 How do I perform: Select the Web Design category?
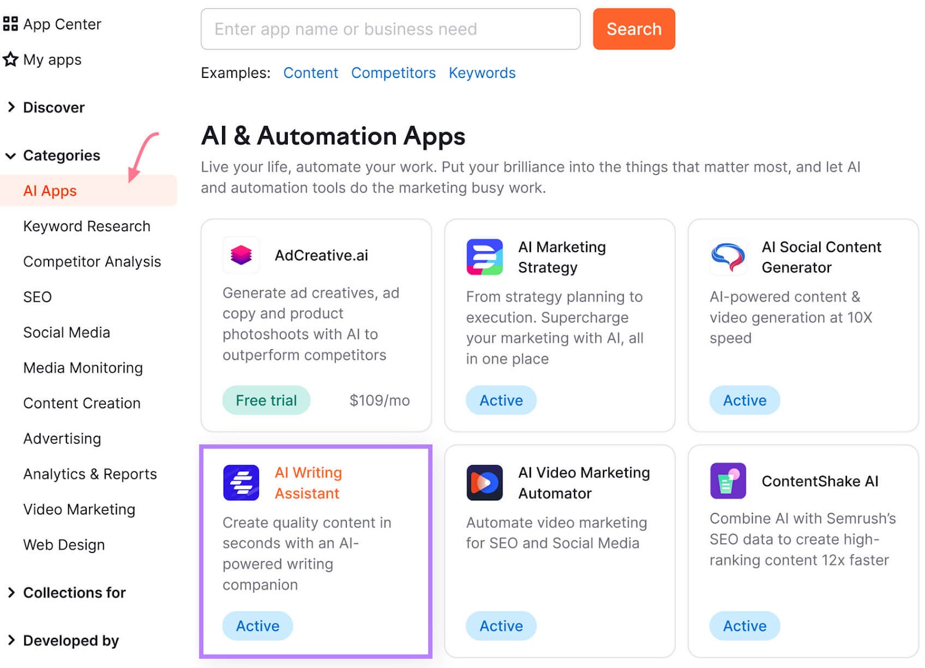(x=64, y=544)
